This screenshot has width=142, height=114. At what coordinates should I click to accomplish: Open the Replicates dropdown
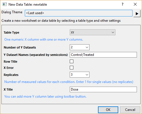[x=80, y=75]
